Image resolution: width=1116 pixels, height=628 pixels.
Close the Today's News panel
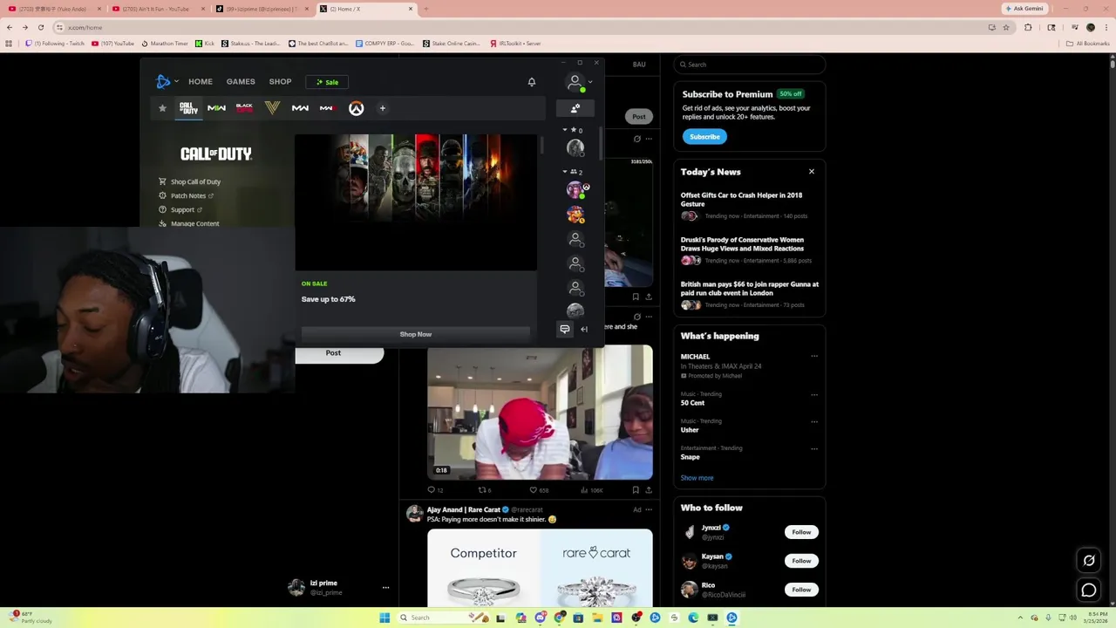pyautogui.click(x=812, y=171)
